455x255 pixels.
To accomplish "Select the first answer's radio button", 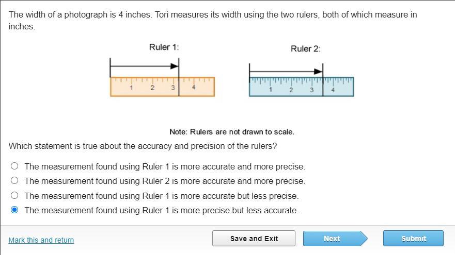I will [x=14, y=166].
